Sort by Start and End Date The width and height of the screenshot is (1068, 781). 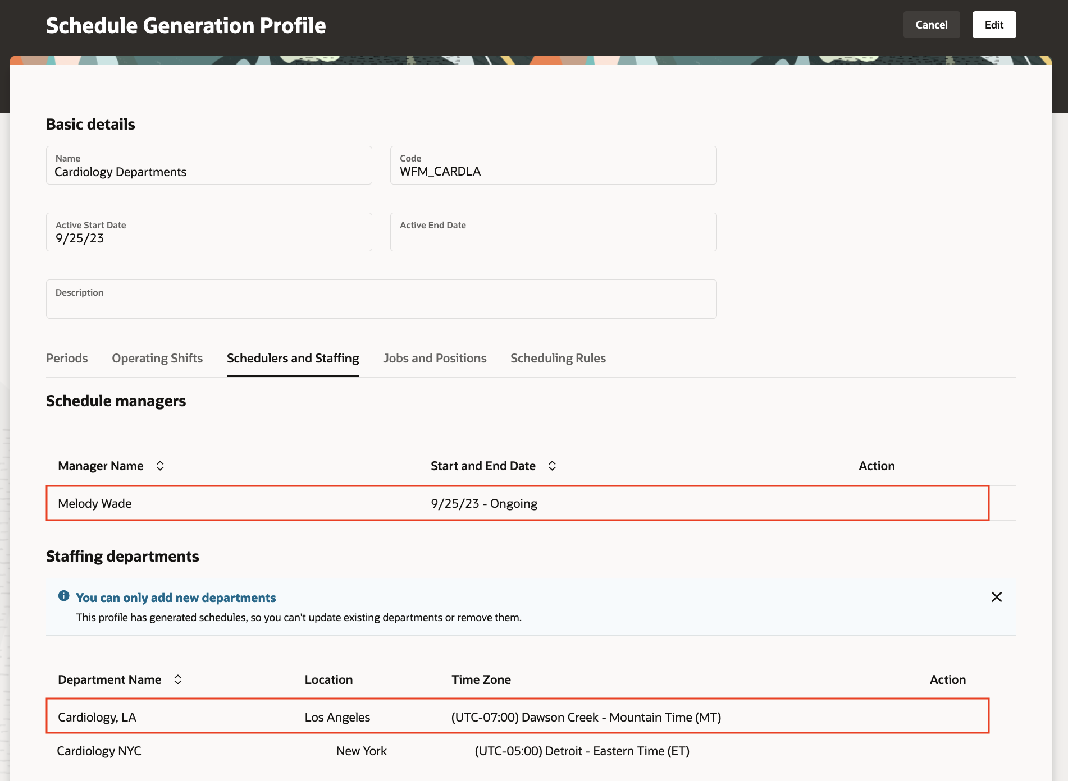point(552,466)
